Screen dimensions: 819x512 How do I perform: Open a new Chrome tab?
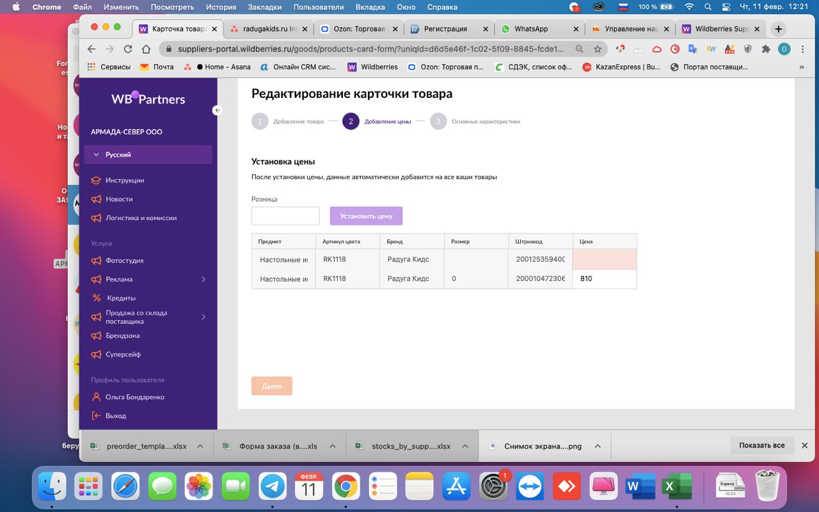[779, 29]
